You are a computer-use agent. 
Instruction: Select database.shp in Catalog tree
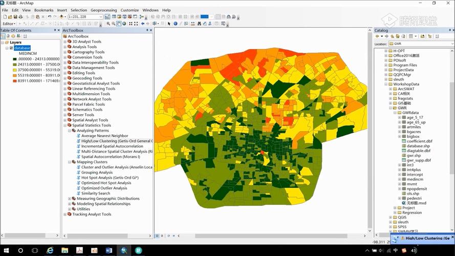point(416,146)
